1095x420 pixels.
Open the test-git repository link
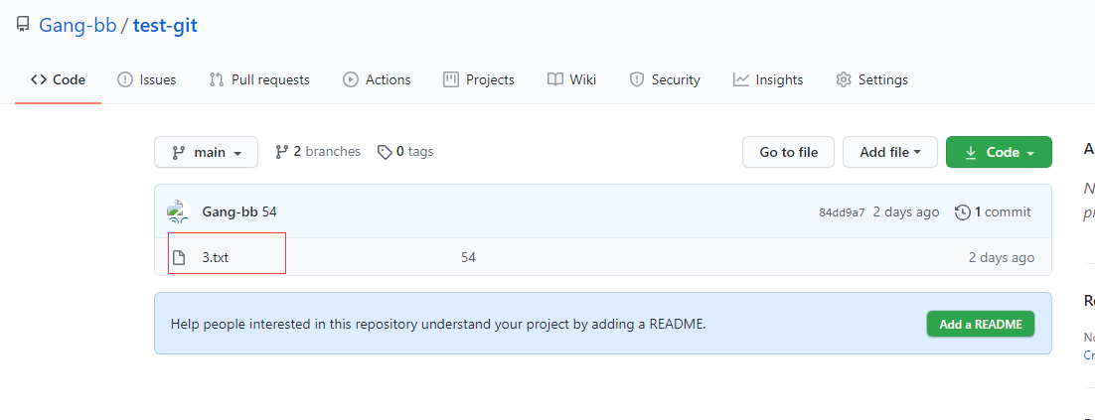coord(166,26)
